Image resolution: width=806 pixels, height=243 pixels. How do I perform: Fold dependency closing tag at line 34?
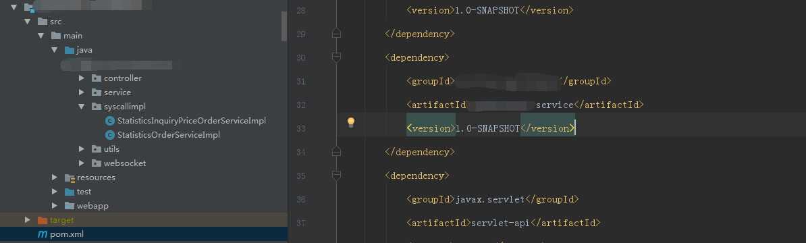(336, 152)
